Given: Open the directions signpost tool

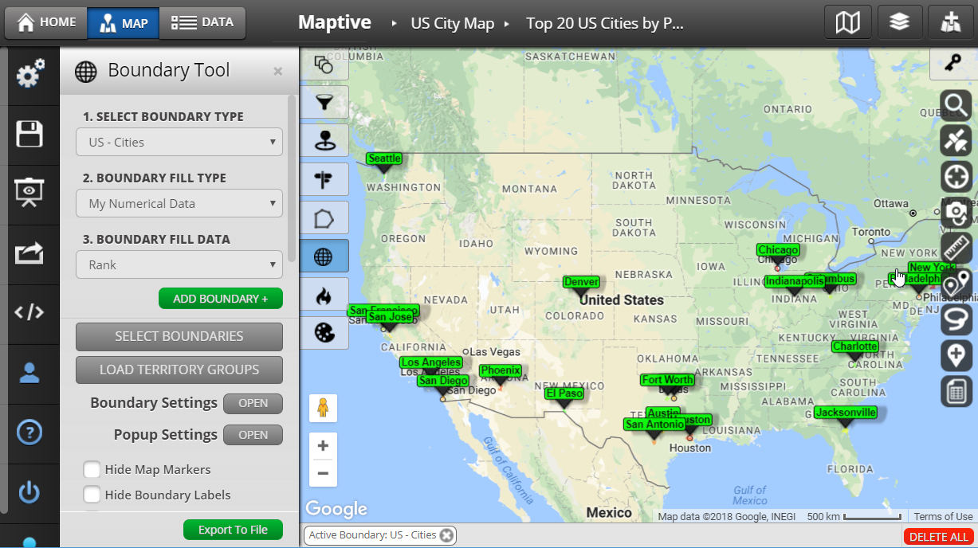Looking at the screenshot, I should pyautogui.click(x=324, y=179).
